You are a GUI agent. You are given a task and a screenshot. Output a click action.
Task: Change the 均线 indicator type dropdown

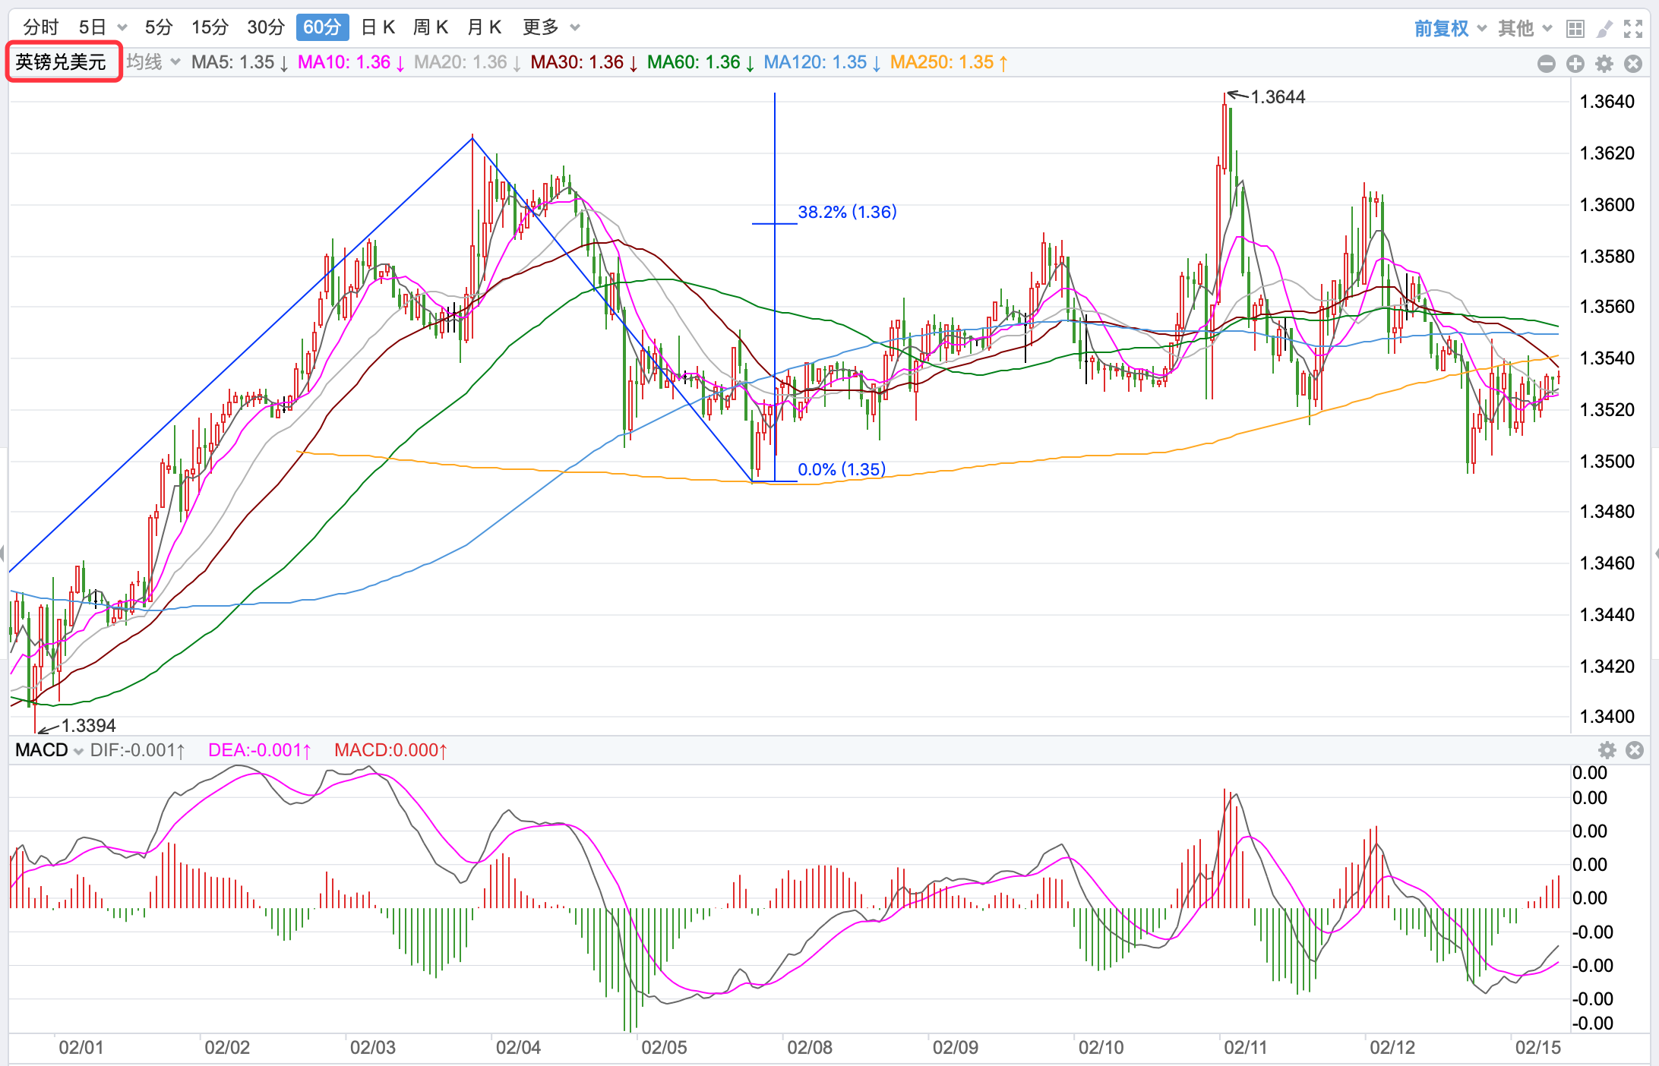click(153, 62)
